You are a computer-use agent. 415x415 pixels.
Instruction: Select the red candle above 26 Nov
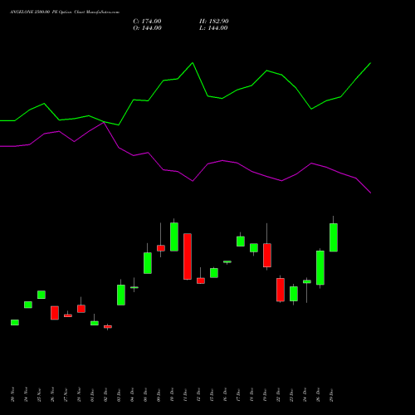[55, 313]
